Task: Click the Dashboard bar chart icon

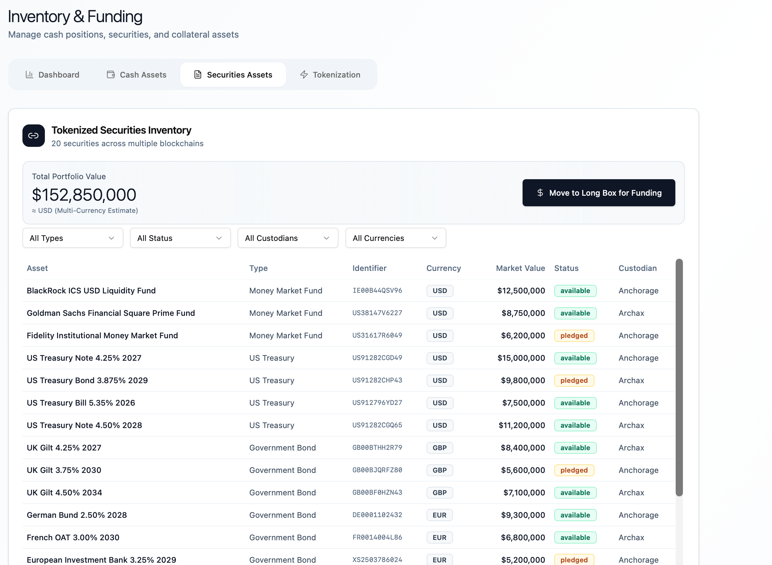Action: tap(29, 75)
